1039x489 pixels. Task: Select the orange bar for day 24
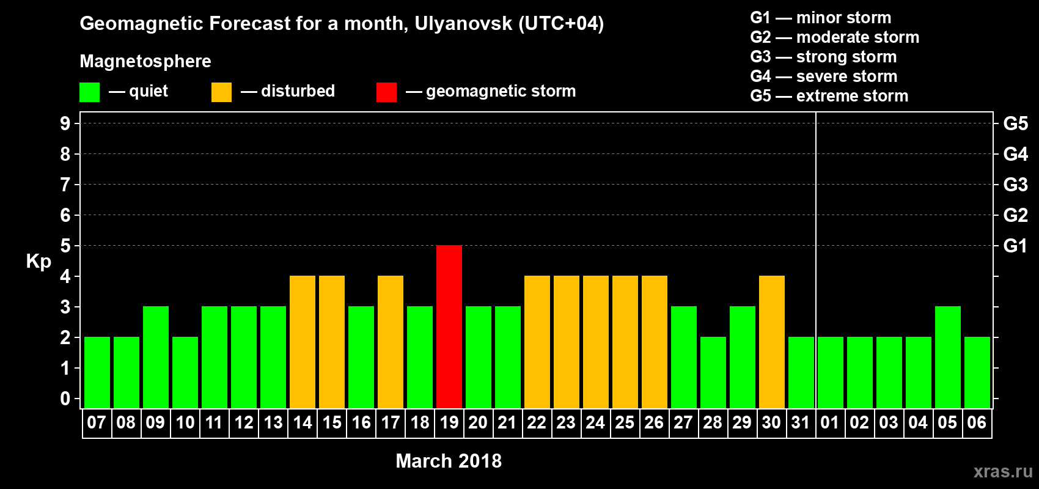coord(596,342)
